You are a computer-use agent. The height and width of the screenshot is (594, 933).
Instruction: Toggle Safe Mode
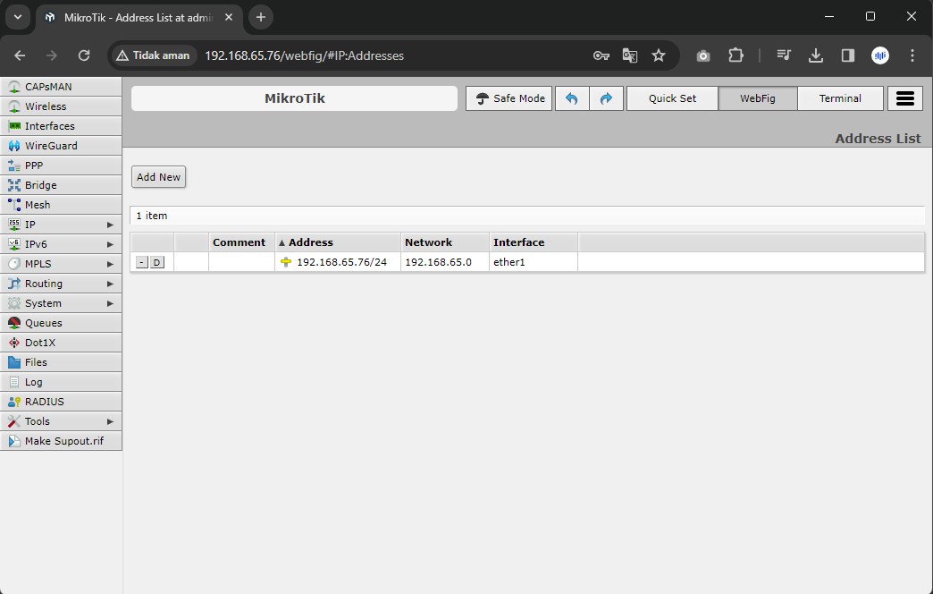509,98
